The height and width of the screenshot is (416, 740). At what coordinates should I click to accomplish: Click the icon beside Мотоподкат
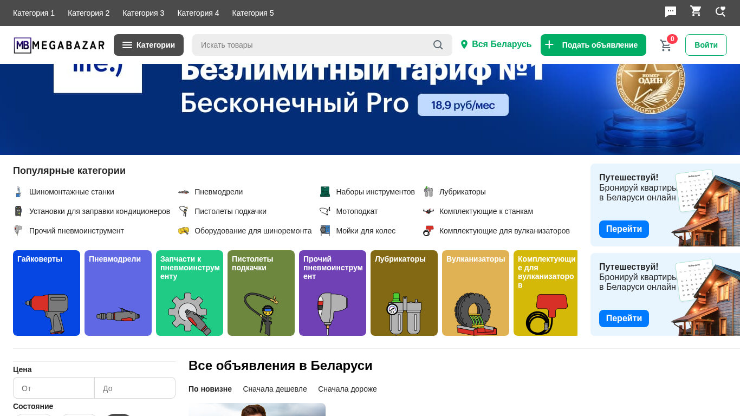325,211
